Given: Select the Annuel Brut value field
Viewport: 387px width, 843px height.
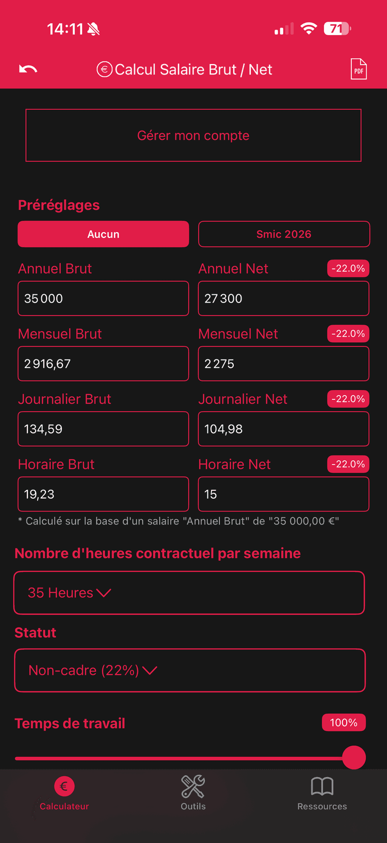Looking at the screenshot, I should [x=103, y=298].
